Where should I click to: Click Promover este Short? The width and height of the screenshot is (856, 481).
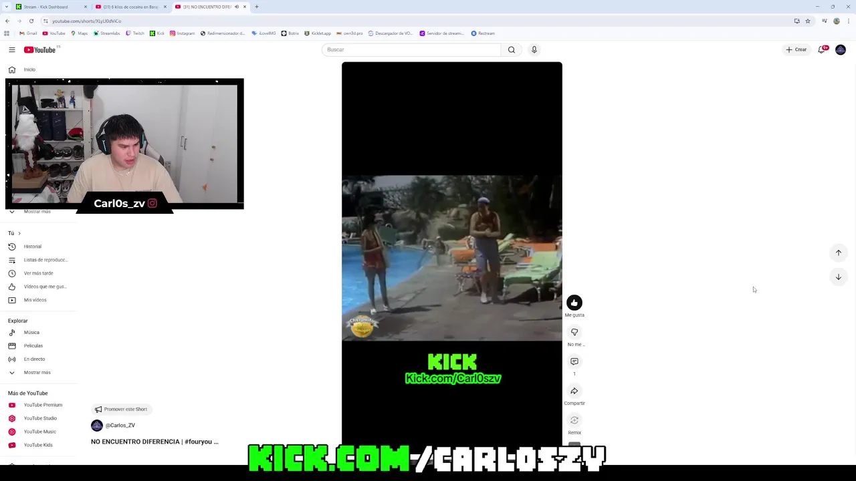[x=121, y=409]
